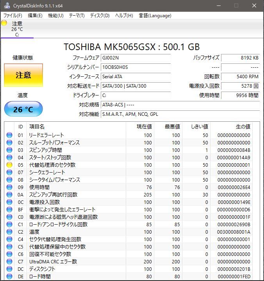Click raw value 00000000084B
This screenshot has width=264, height=281.
coord(234,150)
